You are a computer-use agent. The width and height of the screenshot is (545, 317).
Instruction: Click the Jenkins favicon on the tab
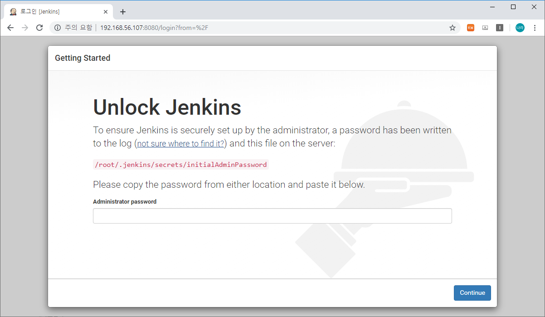click(14, 12)
